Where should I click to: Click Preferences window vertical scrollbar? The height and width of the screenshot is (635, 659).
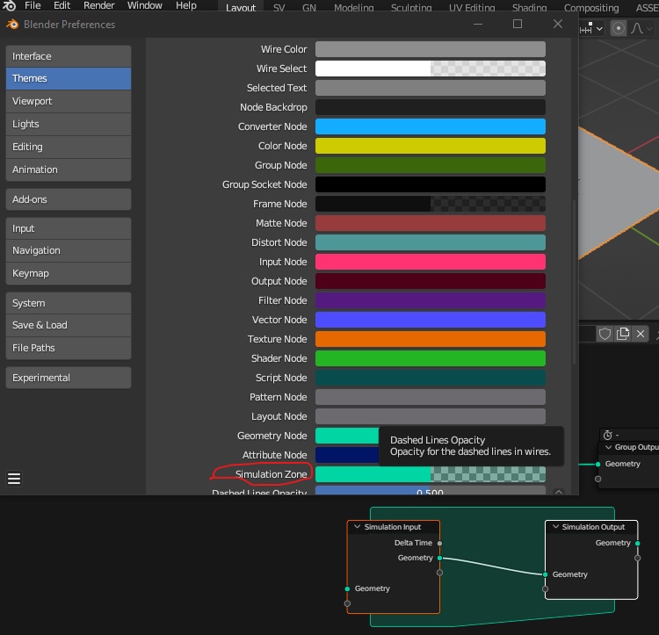coord(574,281)
